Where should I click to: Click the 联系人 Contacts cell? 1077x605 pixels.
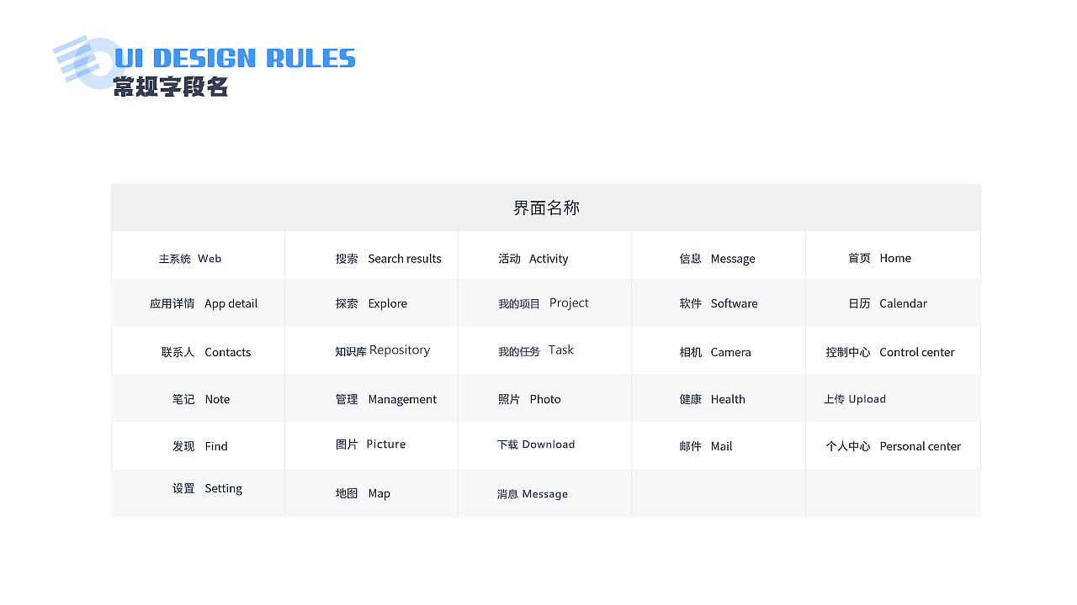206,352
